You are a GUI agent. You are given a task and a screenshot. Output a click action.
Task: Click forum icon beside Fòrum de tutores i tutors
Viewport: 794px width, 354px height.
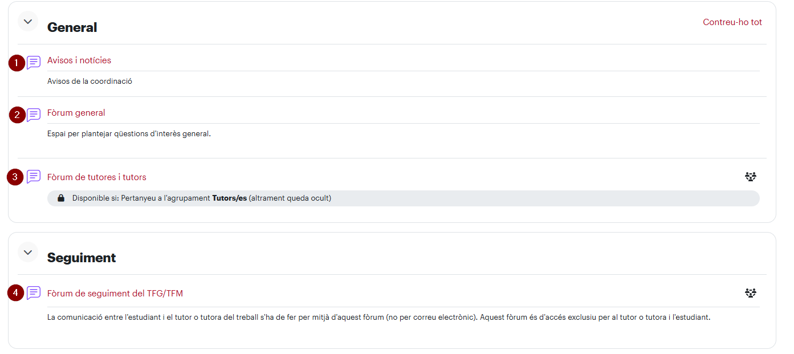[x=34, y=177]
